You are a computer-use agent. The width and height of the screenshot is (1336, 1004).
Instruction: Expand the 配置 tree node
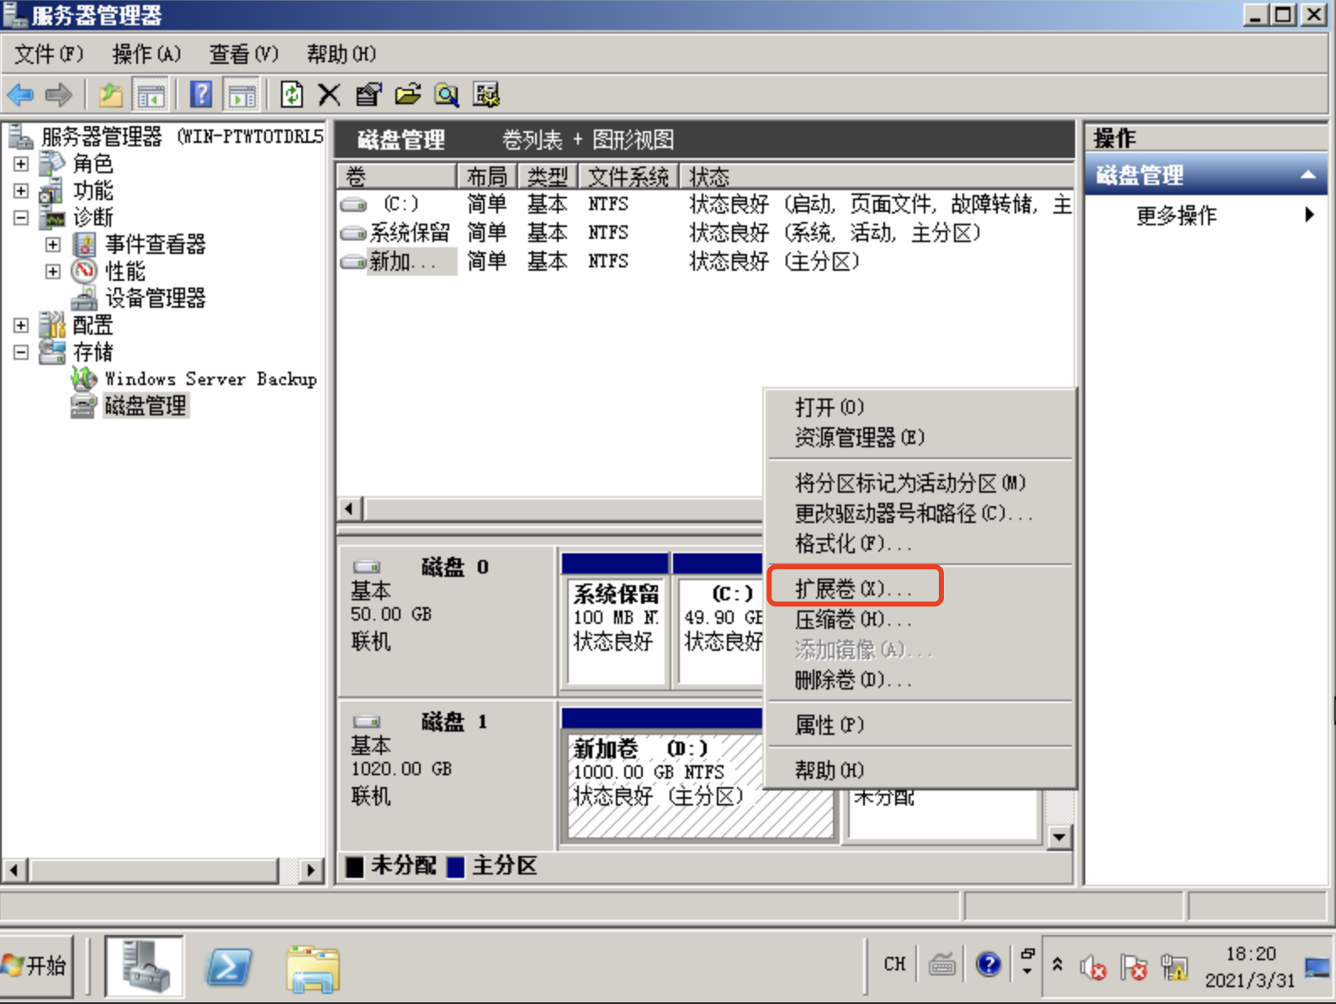[21, 325]
